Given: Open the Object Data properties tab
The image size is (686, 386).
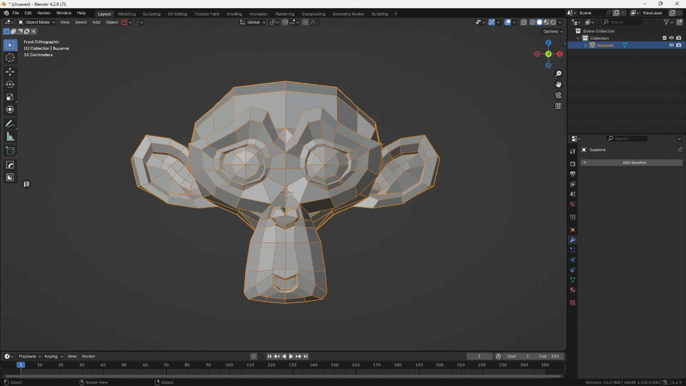Looking at the screenshot, I should click(572, 280).
